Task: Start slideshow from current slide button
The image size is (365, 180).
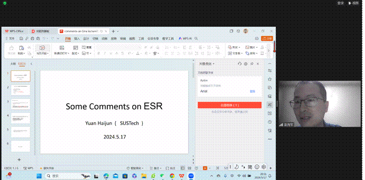Action: (42, 48)
